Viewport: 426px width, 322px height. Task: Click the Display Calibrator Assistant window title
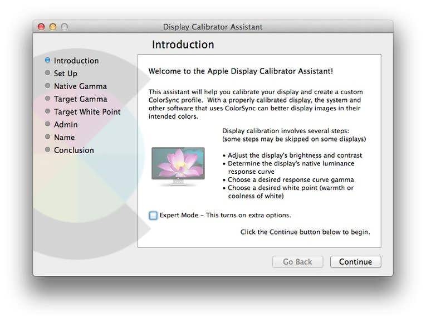coord(213,27)
